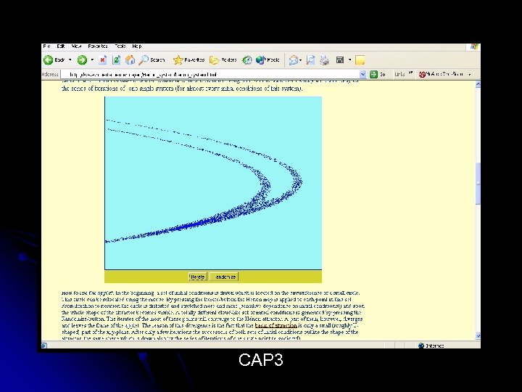This screenshot has width=522, height=392.
Task: Stop page loading with the red X icon
Action: 102,60
